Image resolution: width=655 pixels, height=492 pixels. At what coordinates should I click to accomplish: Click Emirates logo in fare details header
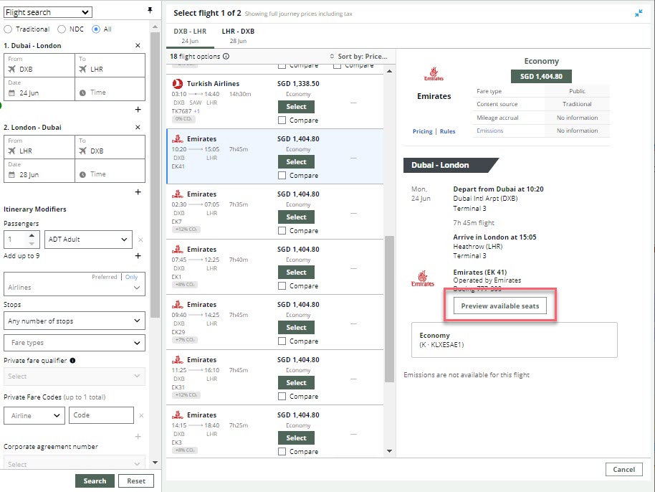click(x=434, y=74)
